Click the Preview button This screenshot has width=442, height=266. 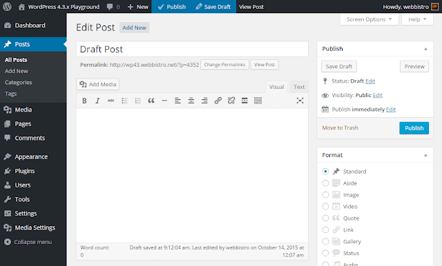point(414,66)
